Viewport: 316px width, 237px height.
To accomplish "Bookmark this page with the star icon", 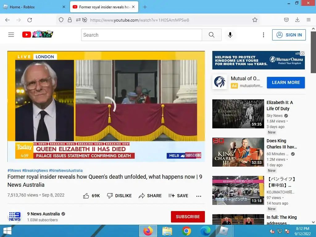I will (255, 20).
